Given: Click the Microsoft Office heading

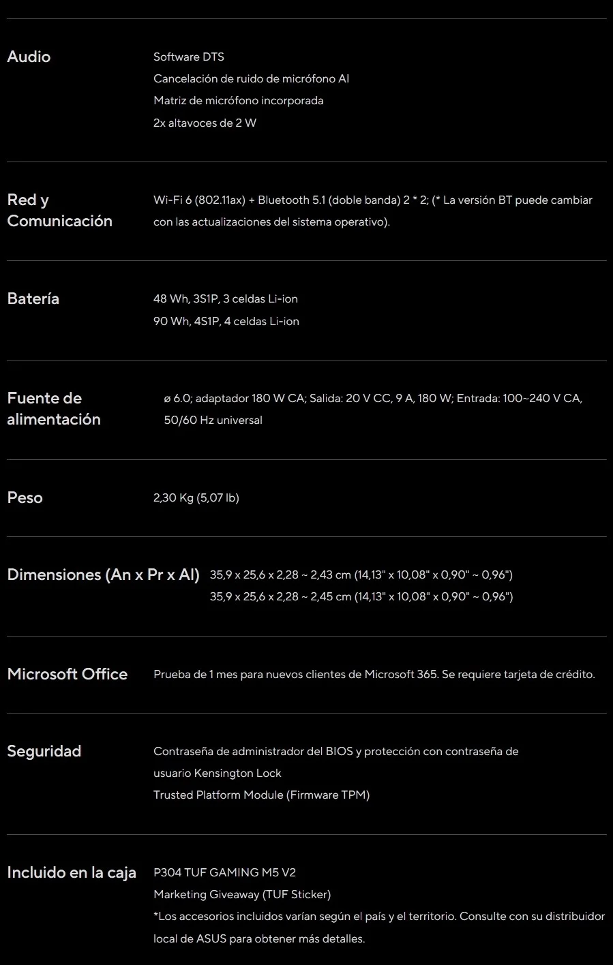Looking at the screenshot, I should click(68, 674).
